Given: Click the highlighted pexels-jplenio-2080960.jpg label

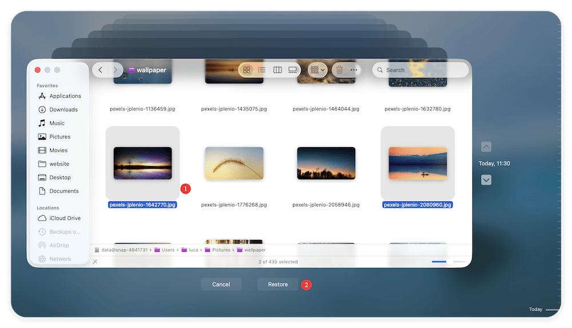Looking at the screenshot, I should point(418,205).
